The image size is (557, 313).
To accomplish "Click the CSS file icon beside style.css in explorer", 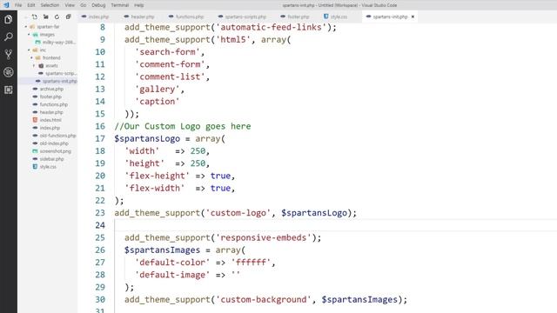I will click(x=35, y=166).
